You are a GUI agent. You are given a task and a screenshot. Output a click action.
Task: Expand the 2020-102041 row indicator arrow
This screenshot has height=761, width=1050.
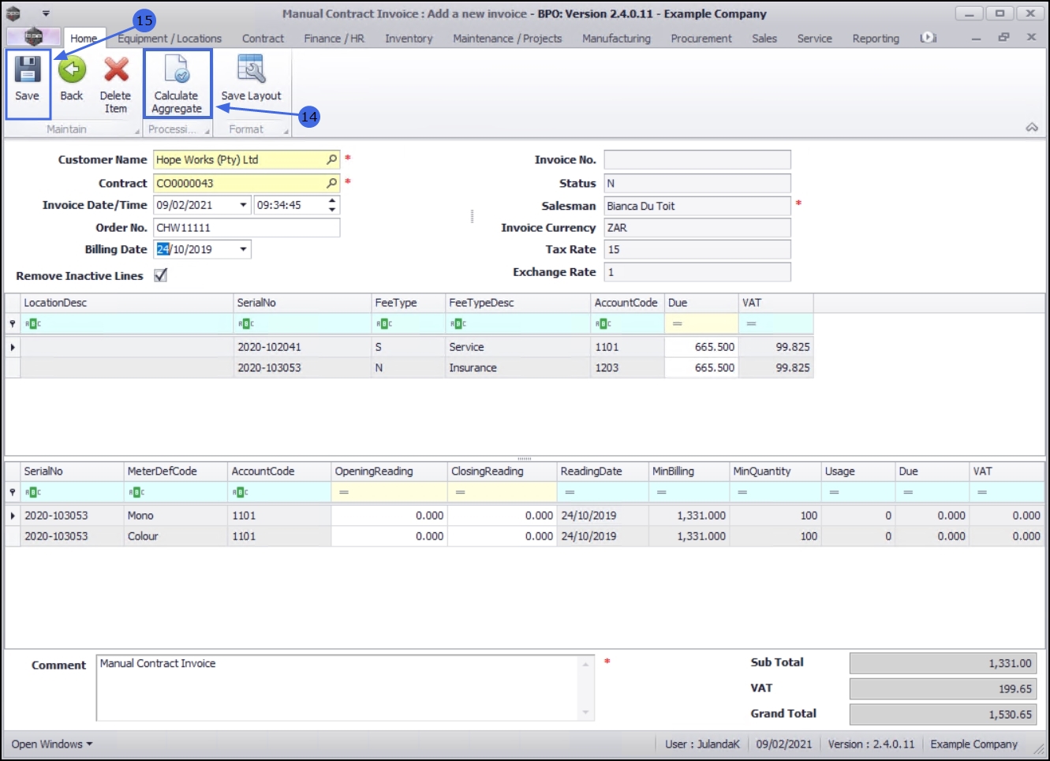click(13, 347)
